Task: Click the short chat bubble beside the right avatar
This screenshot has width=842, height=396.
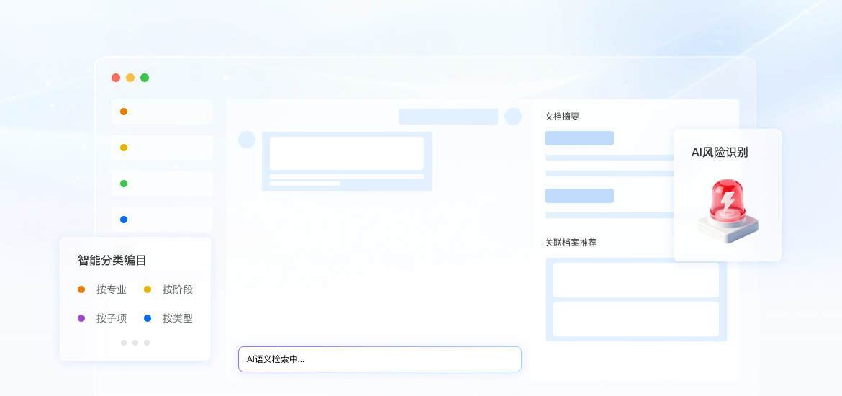Action: pos(448,117)
